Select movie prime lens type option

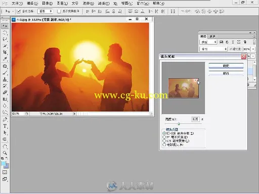164,144
